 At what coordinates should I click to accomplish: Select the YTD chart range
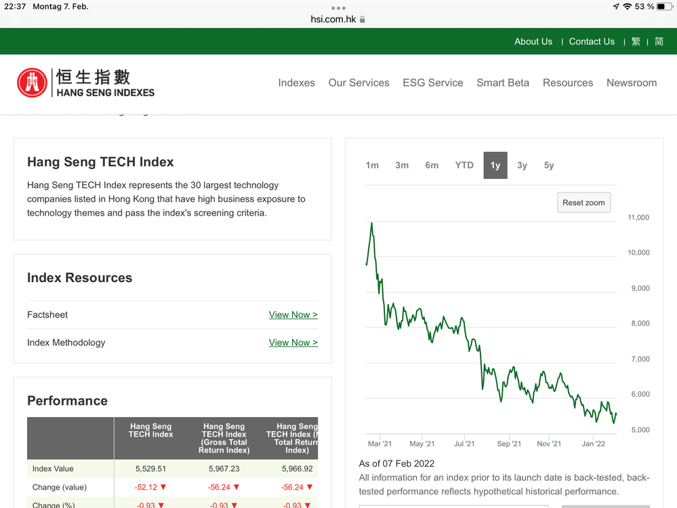click(x=464, y=165)
